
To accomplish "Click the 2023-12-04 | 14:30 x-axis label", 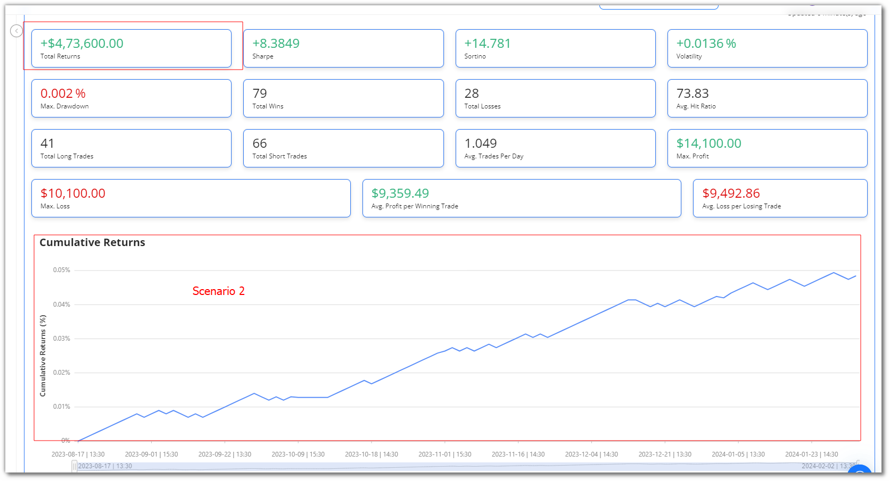I will tap(591, 454).
